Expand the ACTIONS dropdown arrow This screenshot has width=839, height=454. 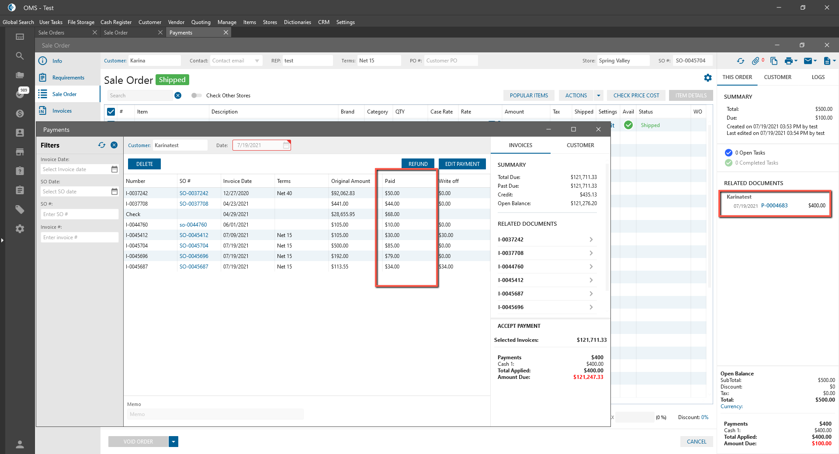pyautogui.click(x=599, y=96)
